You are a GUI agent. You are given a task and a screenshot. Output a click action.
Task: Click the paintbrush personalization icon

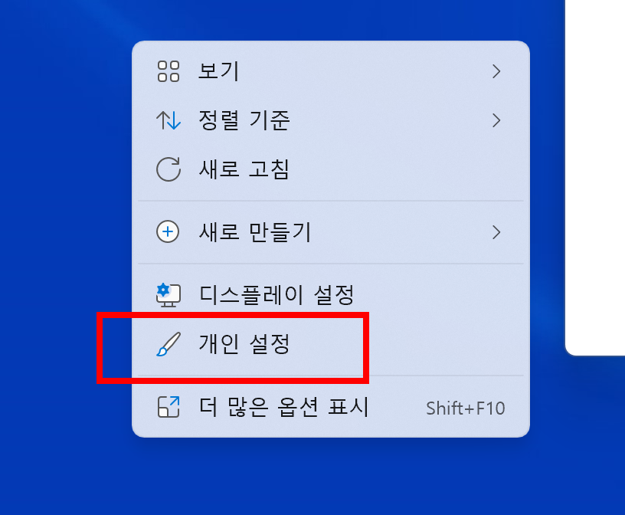point(169,344)
